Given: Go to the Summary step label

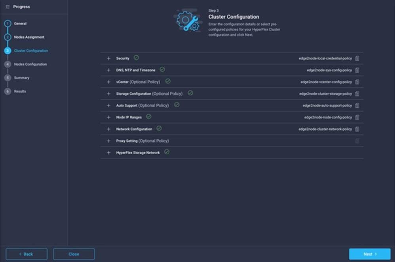Looking at the screenshot, I should 22,78.
